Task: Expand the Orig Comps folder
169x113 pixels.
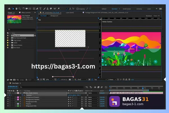Action: tap(10, 40)
